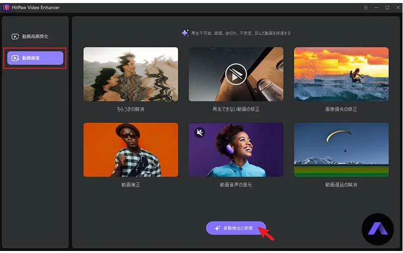Select the 動画修復 sidebar tab
Screen dimensions: 403x253
click(x=35, y=58)
